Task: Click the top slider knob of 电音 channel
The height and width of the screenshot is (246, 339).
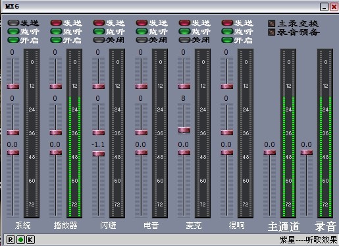Action: click(x=142, y=86)
